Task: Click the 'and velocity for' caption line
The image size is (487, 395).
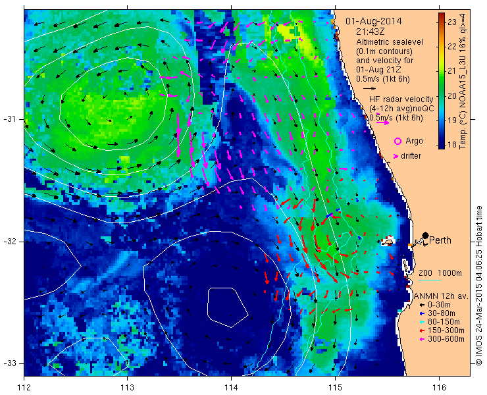Action: 385,60
